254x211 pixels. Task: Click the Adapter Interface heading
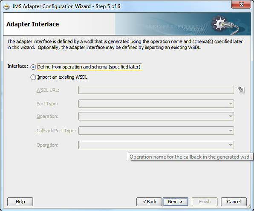tap(32, 24)
